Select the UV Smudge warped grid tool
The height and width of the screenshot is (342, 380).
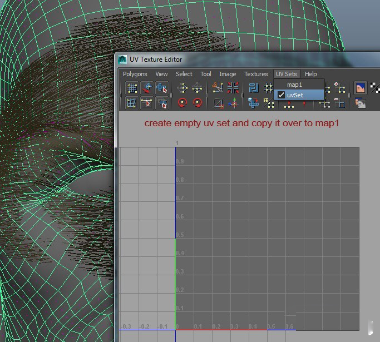[x=132, y=103]
